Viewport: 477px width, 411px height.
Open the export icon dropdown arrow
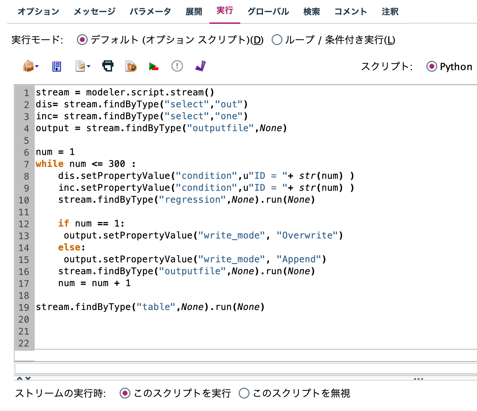pos(89,66)
